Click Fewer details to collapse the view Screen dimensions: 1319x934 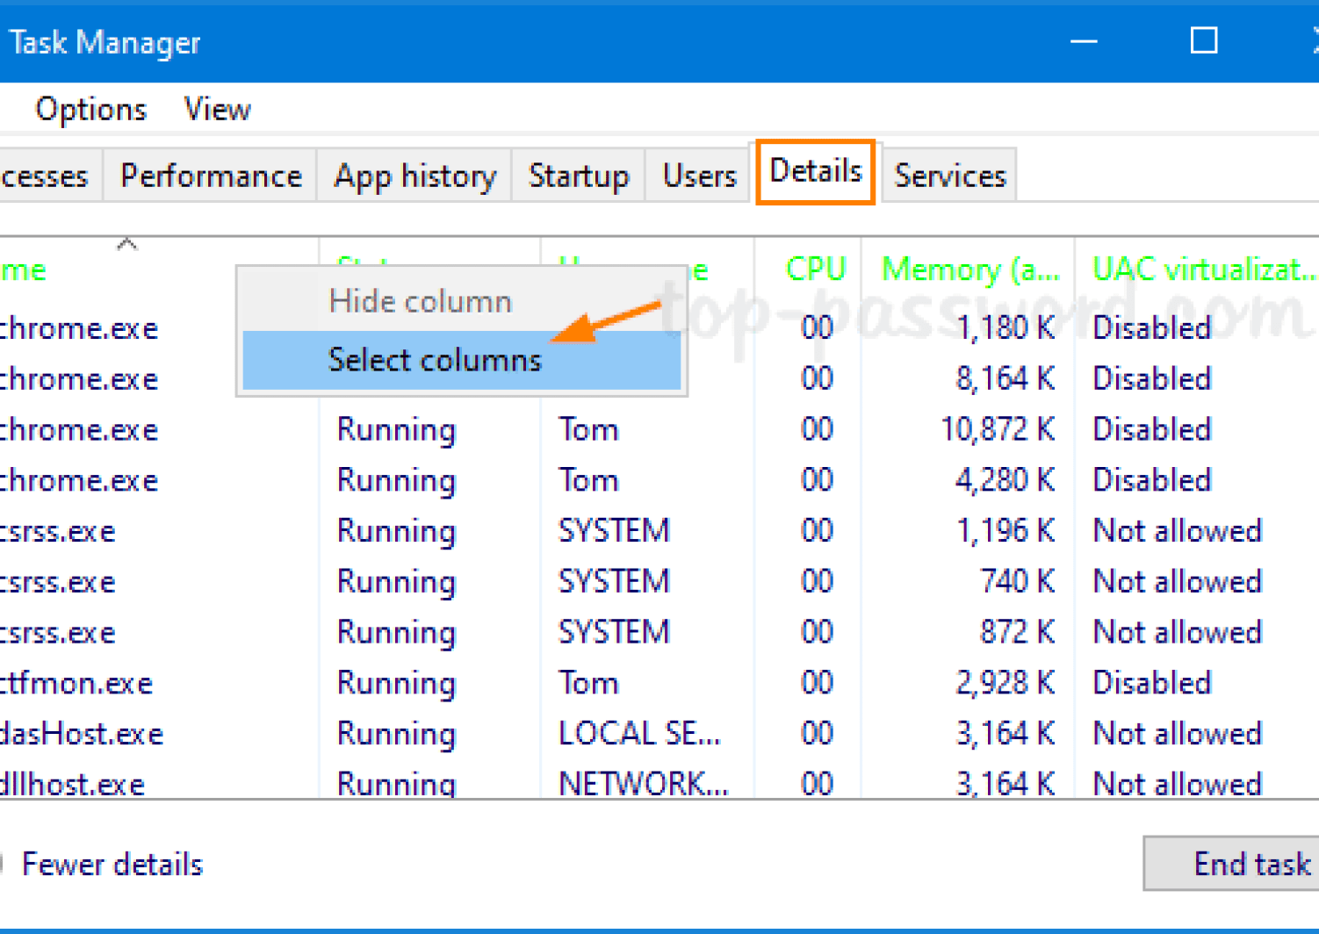coord(112,865)
